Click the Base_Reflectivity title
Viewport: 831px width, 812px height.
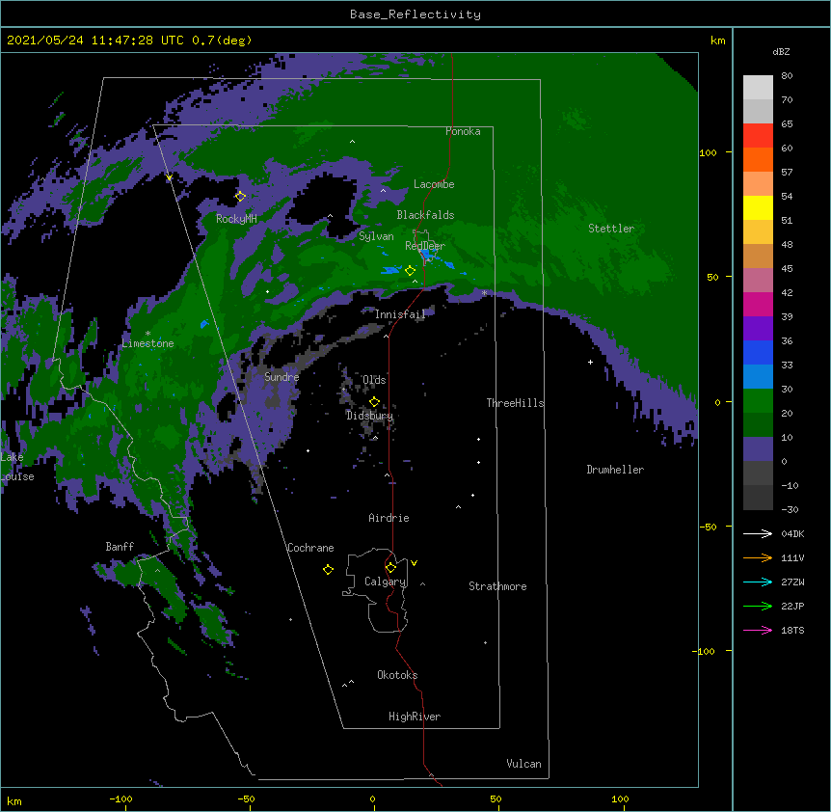(415, 14)
